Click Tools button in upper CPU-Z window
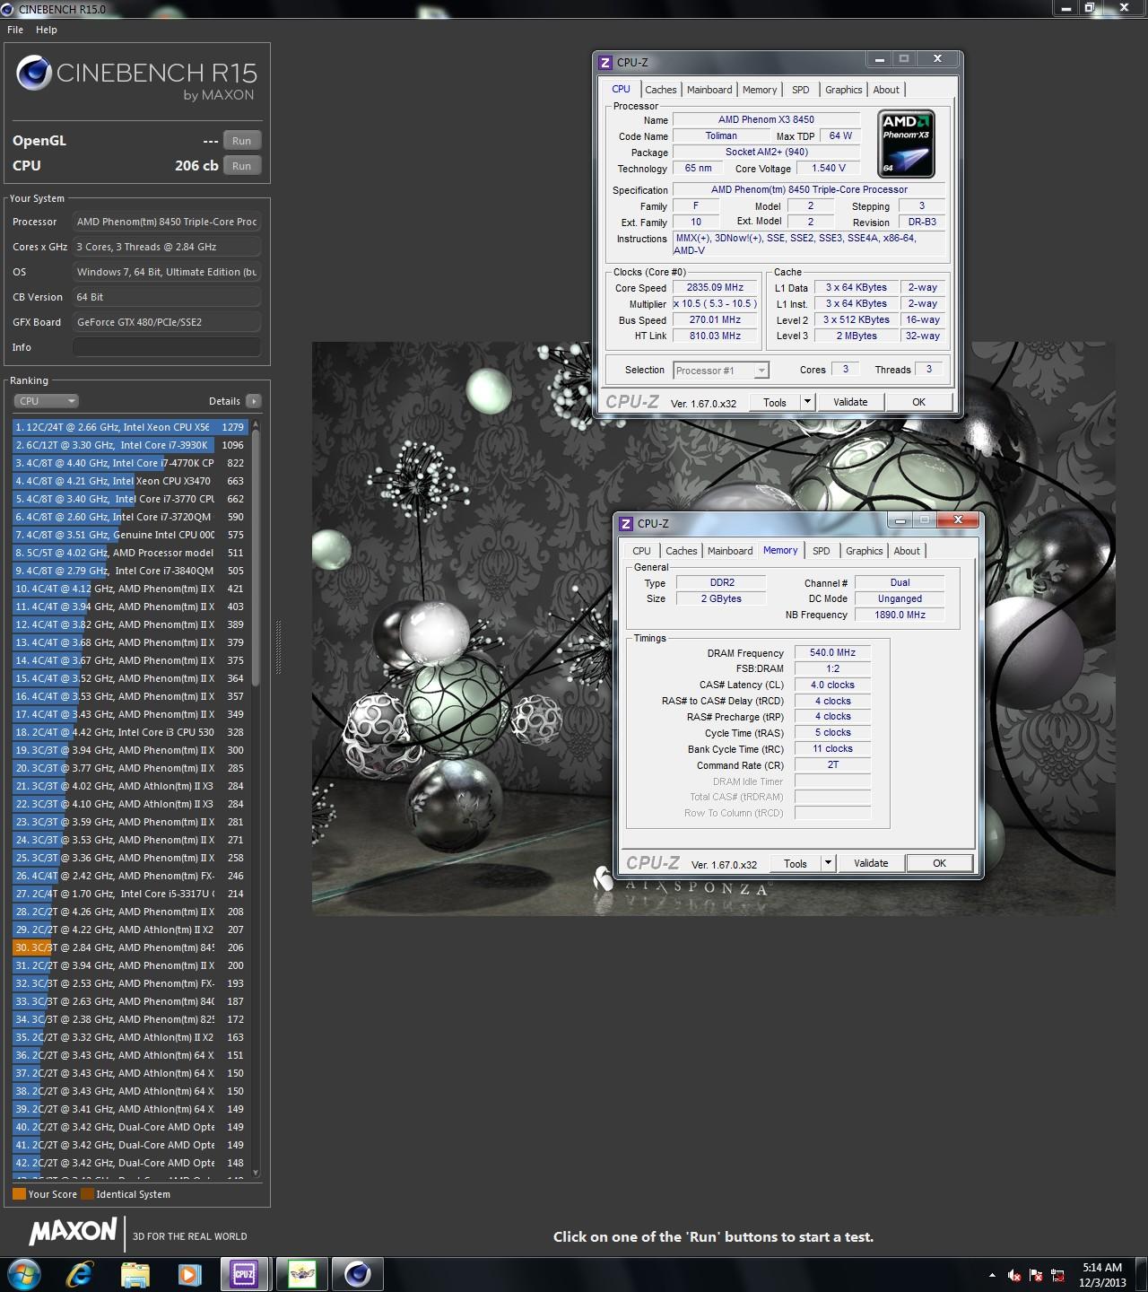The height and width of the screenshot is (1292, 1148). pyautogui.click(x=775, y=402)
